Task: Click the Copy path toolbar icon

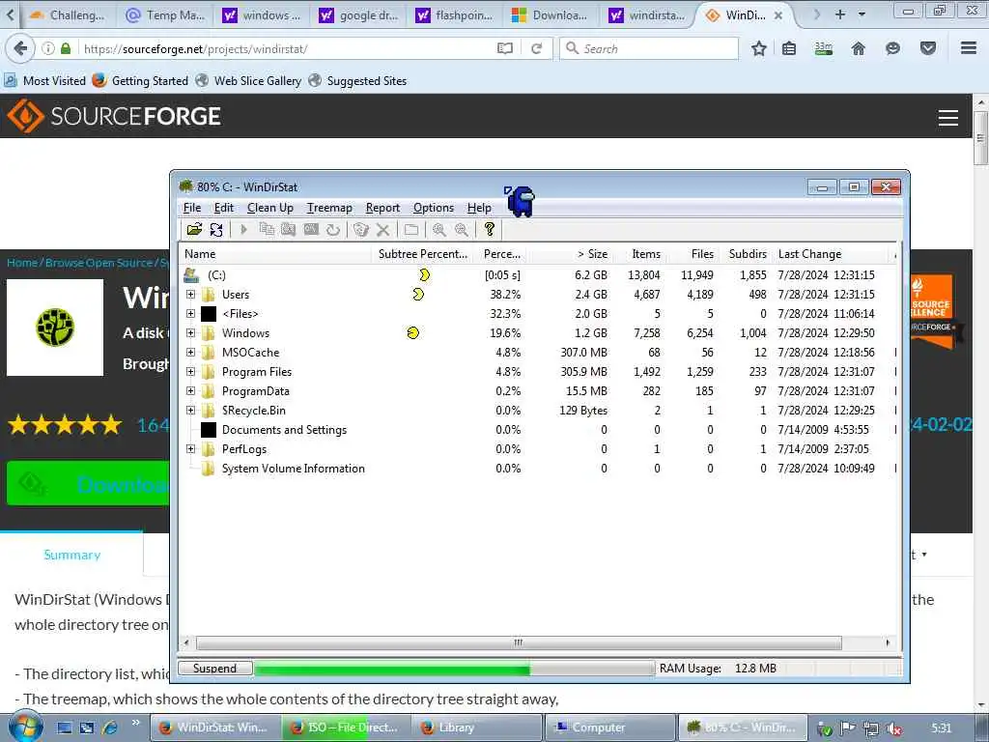Action: tap(267, 229)
